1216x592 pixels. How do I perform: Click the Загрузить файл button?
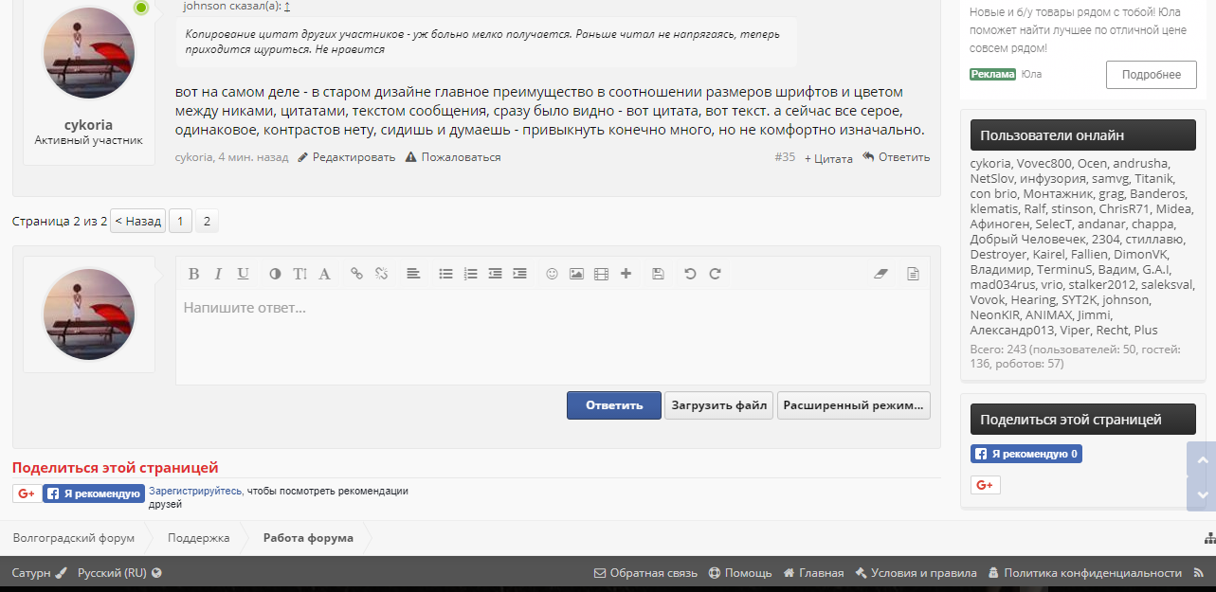click(718, 405)
